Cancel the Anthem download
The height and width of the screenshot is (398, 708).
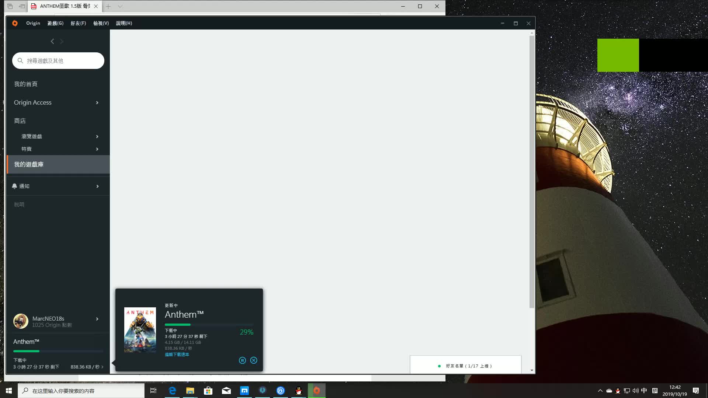pyautogui.click(x=253, y=360)
